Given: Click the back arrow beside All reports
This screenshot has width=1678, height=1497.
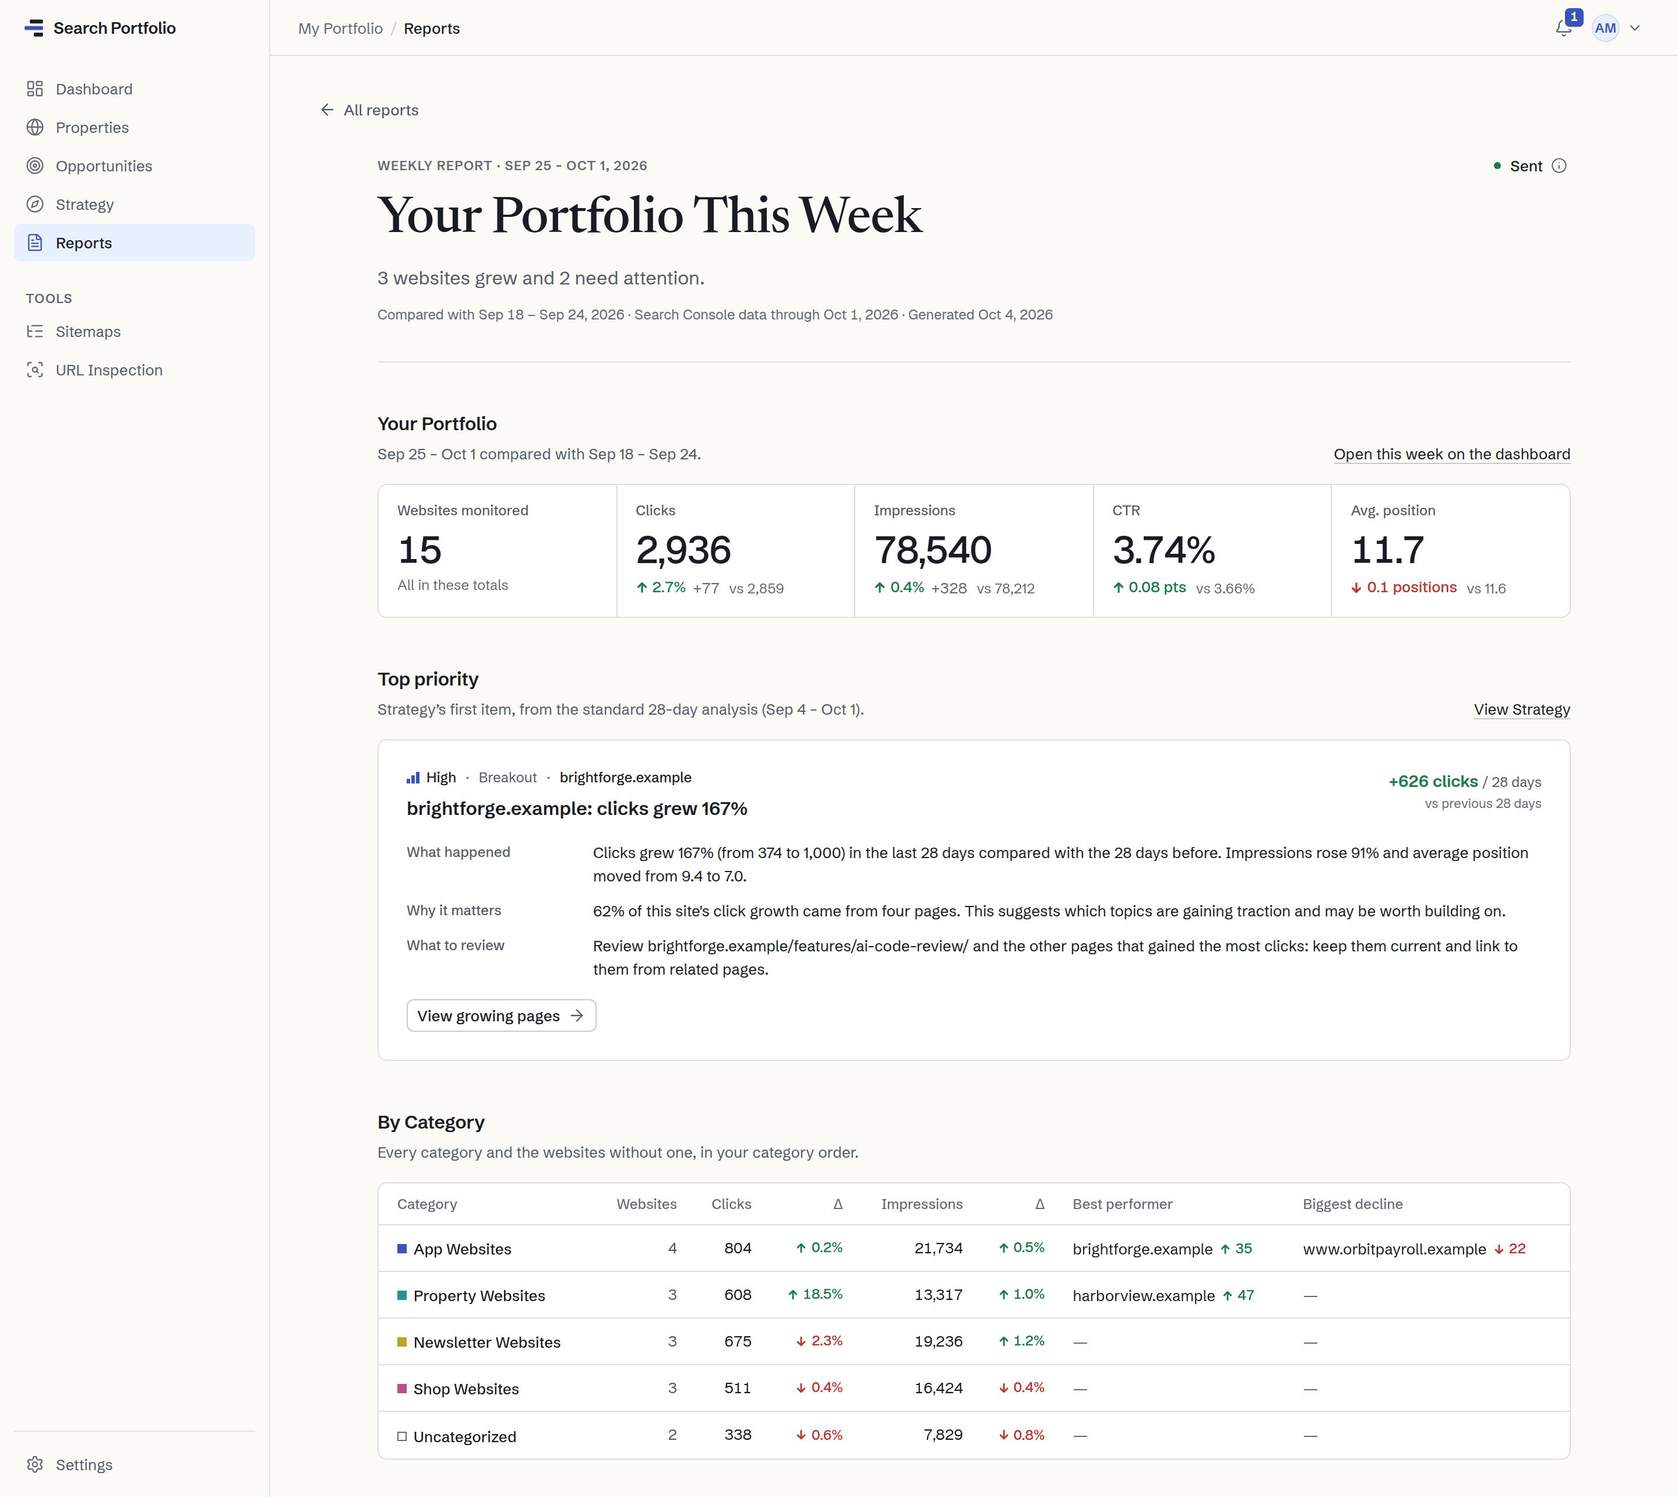Looking at the screenshot, I should click(x=327, y=110).
